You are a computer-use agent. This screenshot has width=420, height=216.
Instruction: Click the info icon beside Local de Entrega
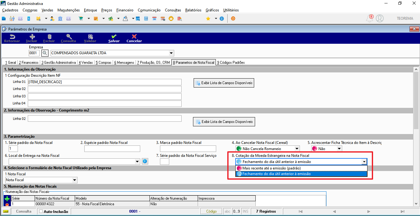point(145,161)
